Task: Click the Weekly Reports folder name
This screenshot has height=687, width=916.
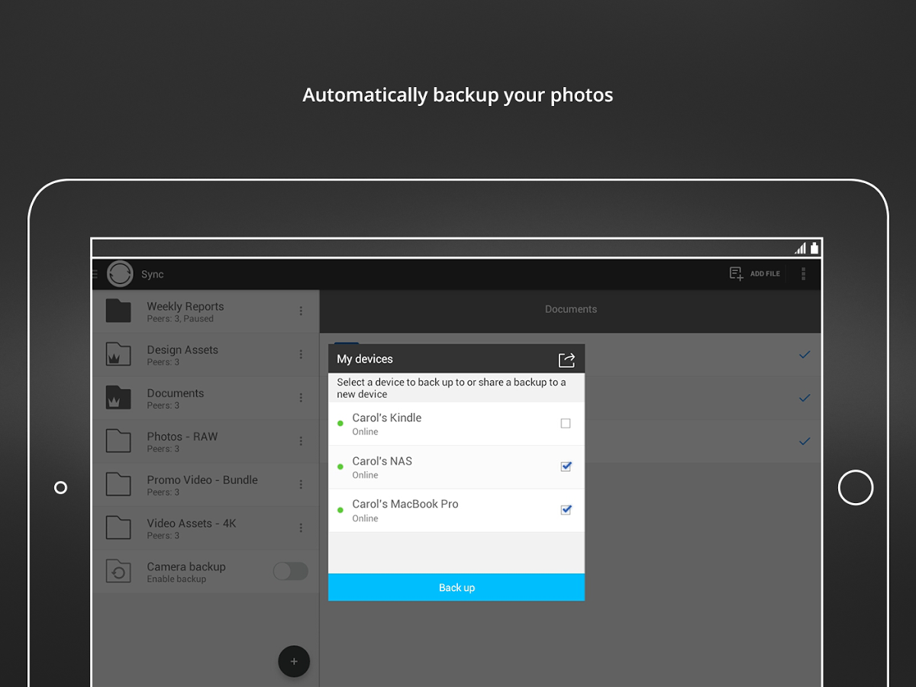Action: (185, 306)
